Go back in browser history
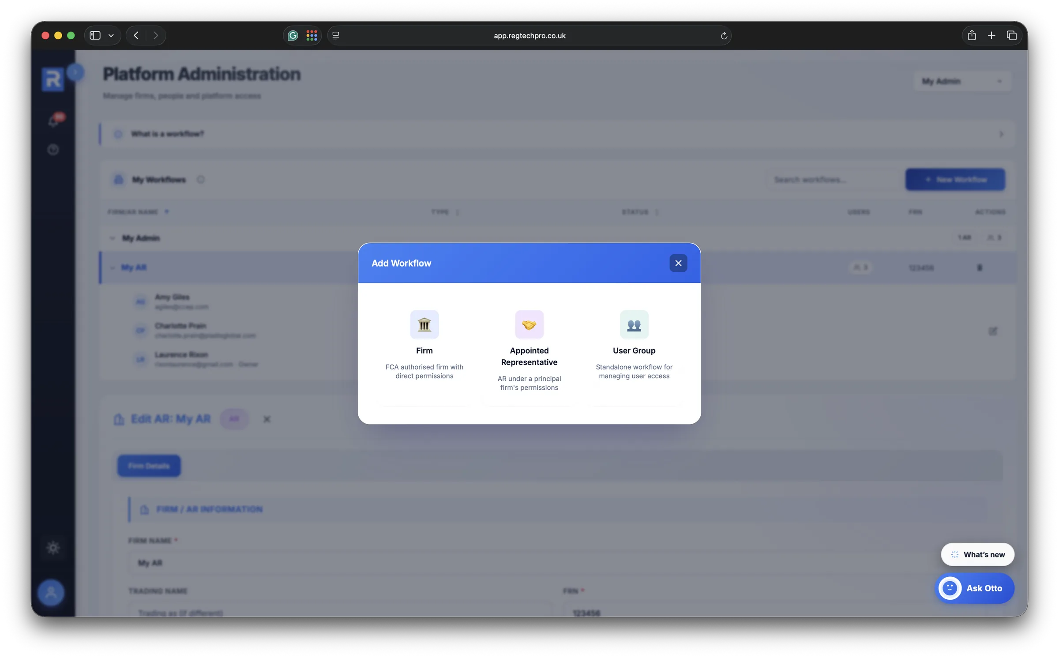 (136, 35)
